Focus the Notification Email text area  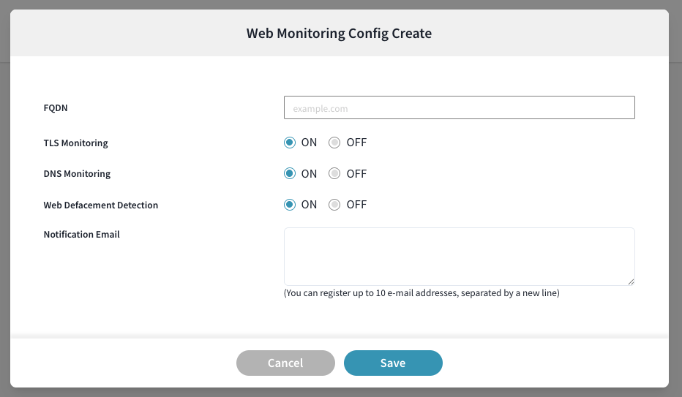pyautogui.click(x=459, y=256)
